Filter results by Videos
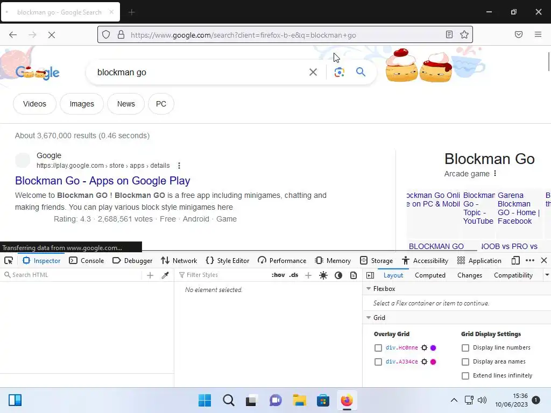The height and width of the screenshot is (413, 551). [x=34, y=104]
